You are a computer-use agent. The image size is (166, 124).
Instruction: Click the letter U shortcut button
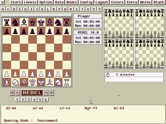pyautogui.click(x=88, y=9)
